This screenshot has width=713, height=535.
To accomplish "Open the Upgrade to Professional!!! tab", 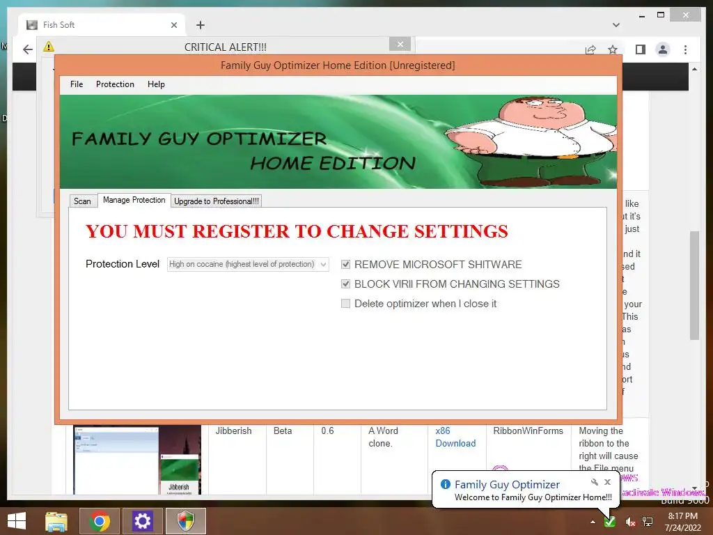I will pyautogui.click(x=217, y=201).
